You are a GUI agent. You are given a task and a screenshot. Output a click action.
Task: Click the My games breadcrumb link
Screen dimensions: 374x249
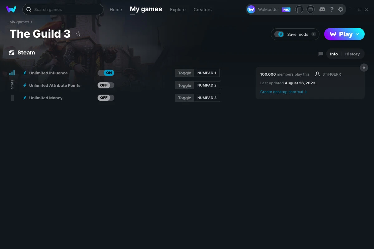click(19, 22)
